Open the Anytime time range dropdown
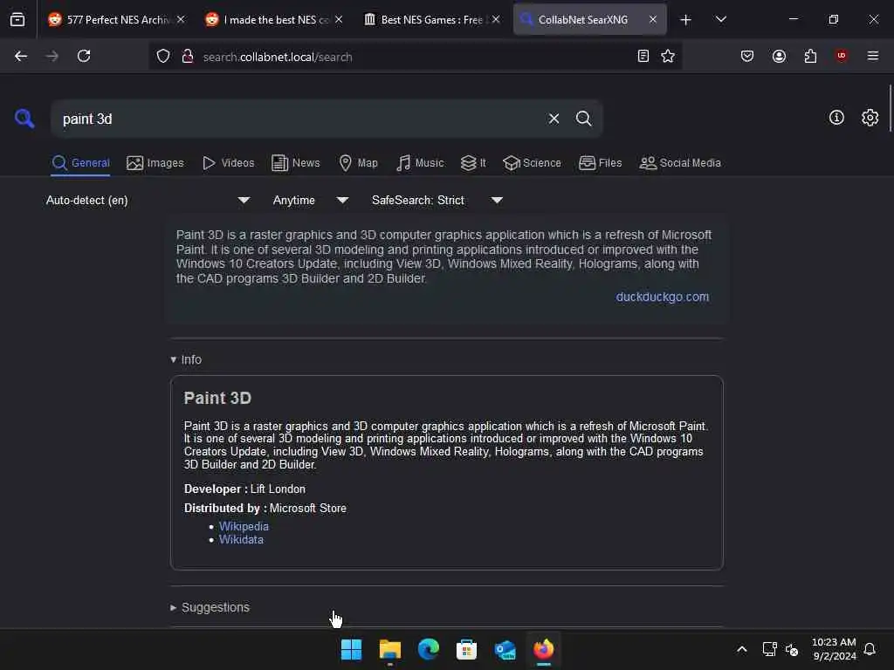The image size is (894, 670). 310,200
